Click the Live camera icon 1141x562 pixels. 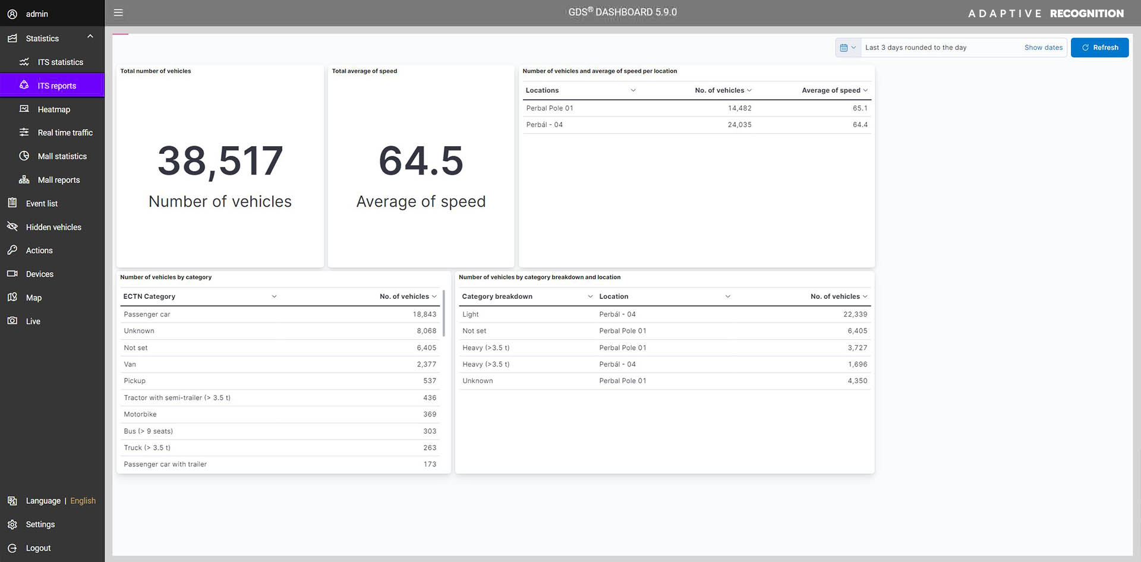click(x=12, y=321)
